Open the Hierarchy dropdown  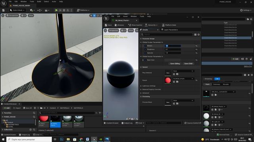coord(151,25)
